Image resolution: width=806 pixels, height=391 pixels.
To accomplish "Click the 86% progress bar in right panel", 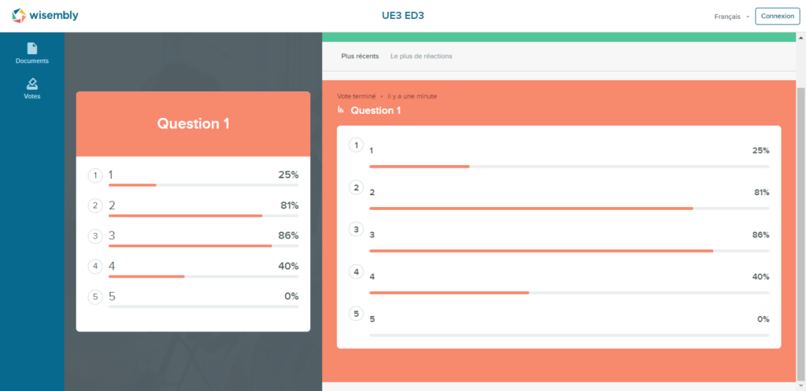I will pyautogui.click(x=569, y=251).
